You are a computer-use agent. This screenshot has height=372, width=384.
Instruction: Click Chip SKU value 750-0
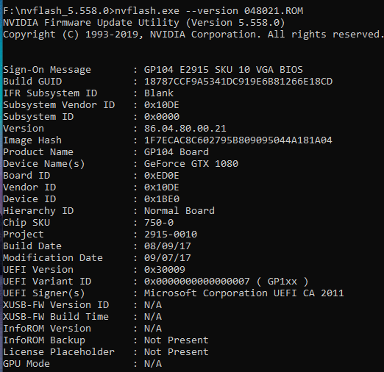[159, 223]
